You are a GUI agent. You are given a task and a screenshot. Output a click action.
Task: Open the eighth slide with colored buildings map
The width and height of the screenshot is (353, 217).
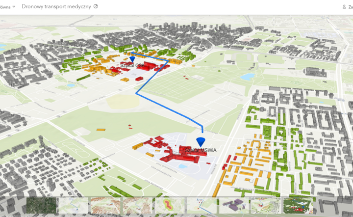click(266, 205)
